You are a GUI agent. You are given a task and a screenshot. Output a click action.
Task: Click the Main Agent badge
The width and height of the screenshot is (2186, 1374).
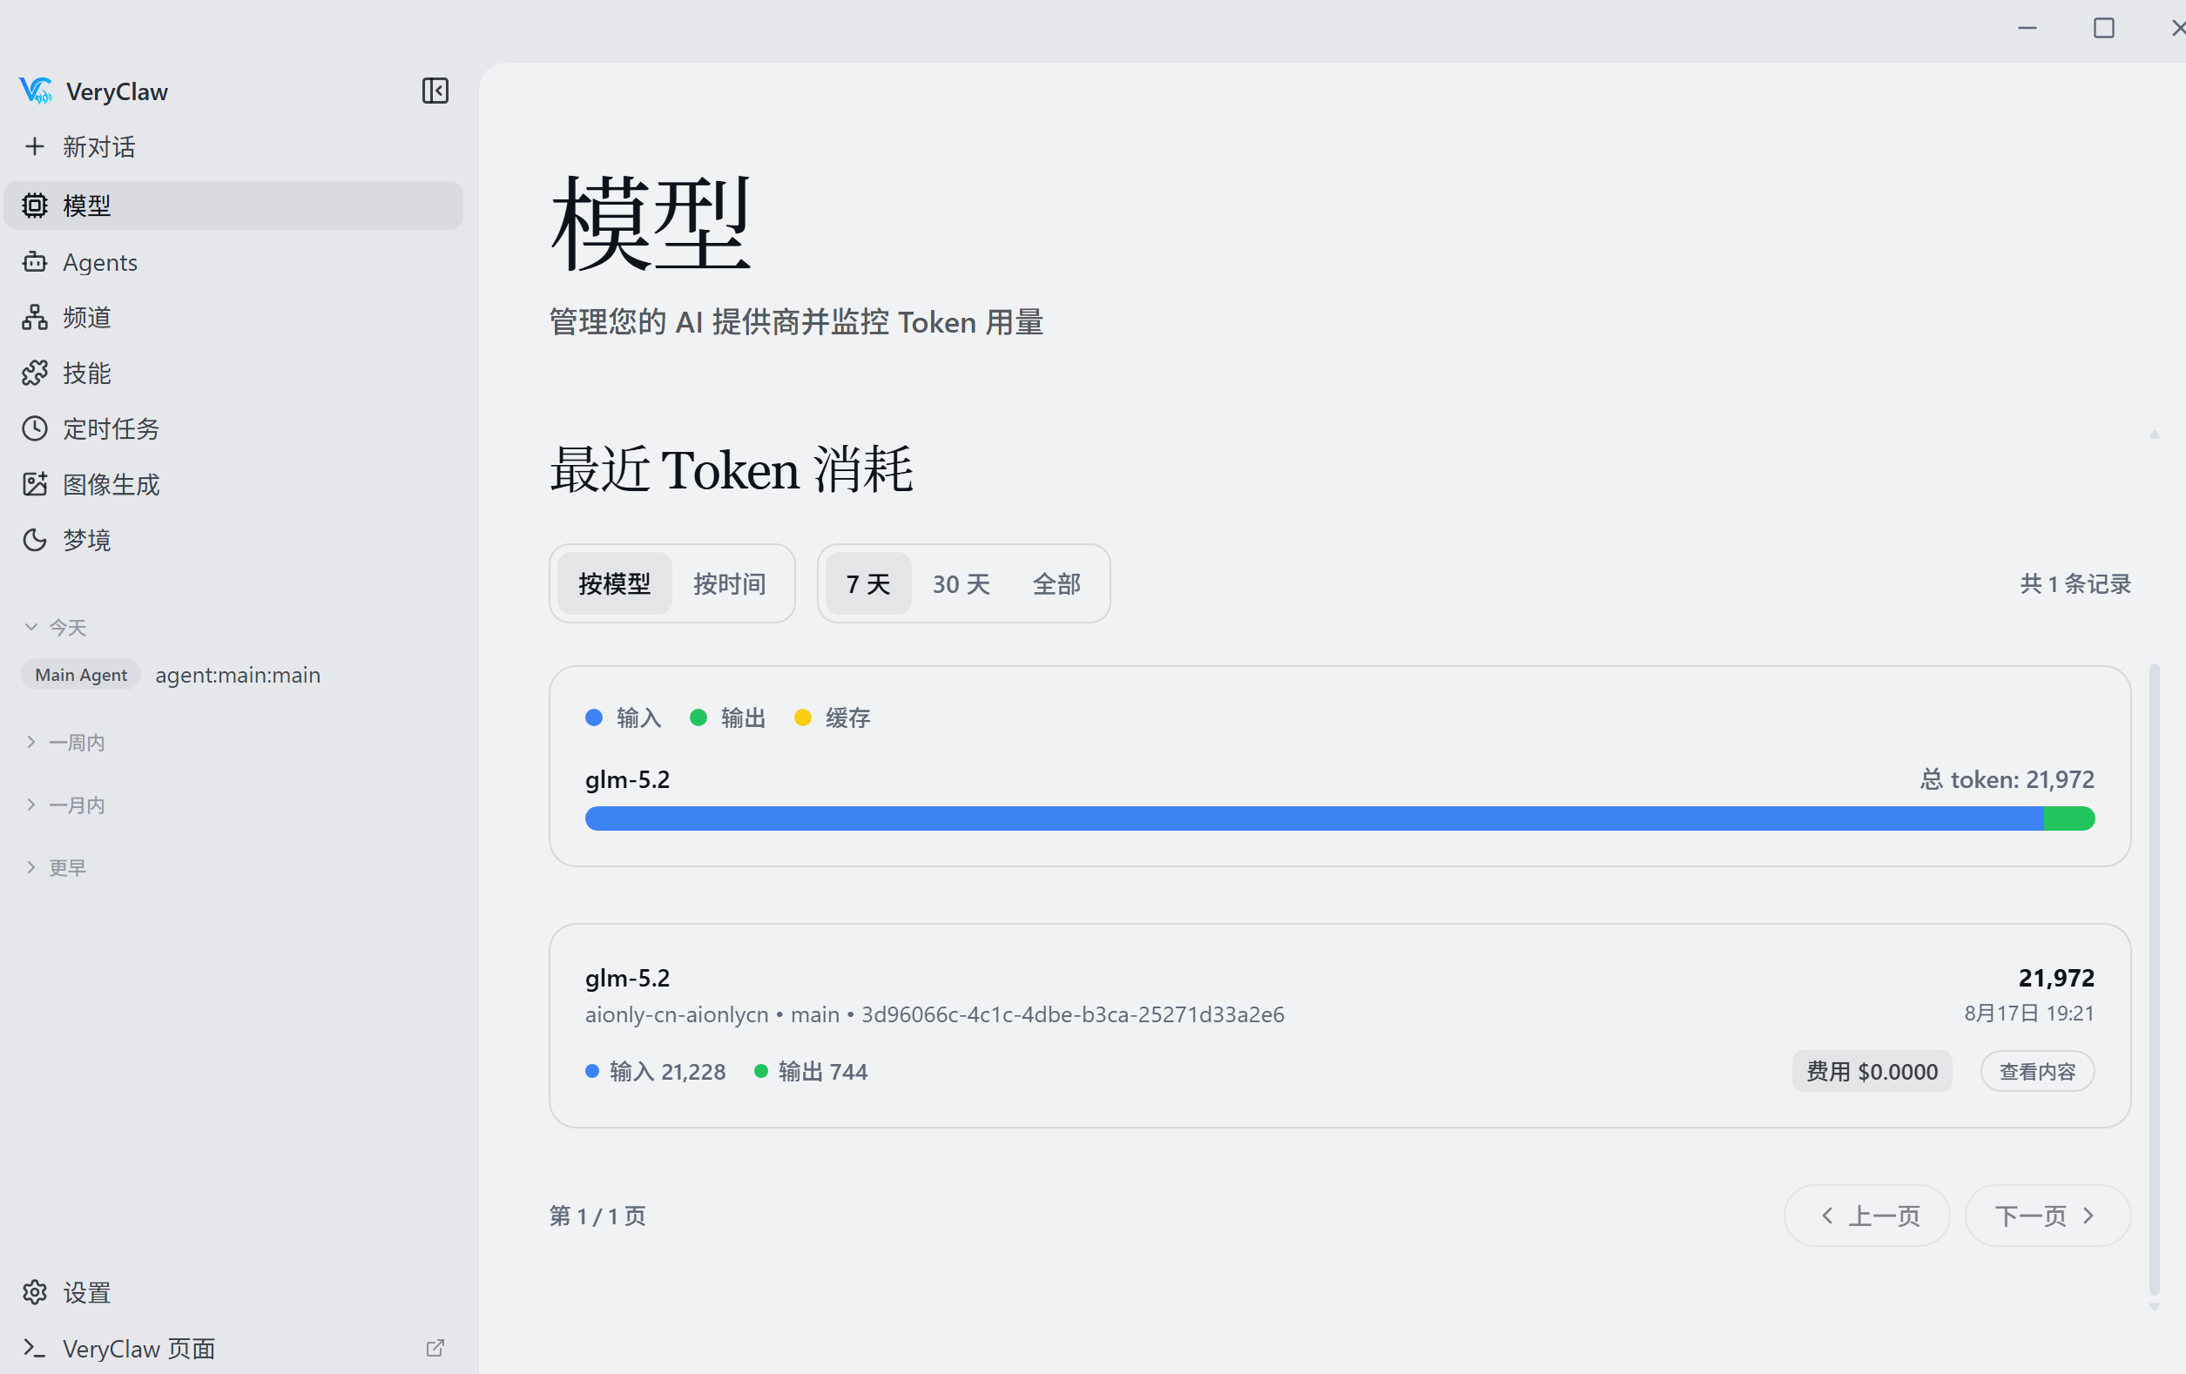(81, 674)
